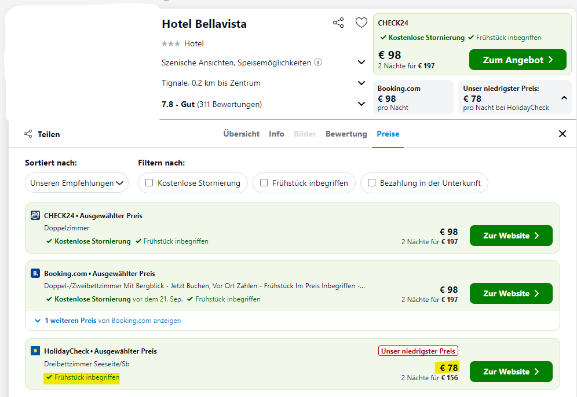Click the Unser niedrigster Preis red badge
This screenshot has width=577, height=397.
point(418,351)
